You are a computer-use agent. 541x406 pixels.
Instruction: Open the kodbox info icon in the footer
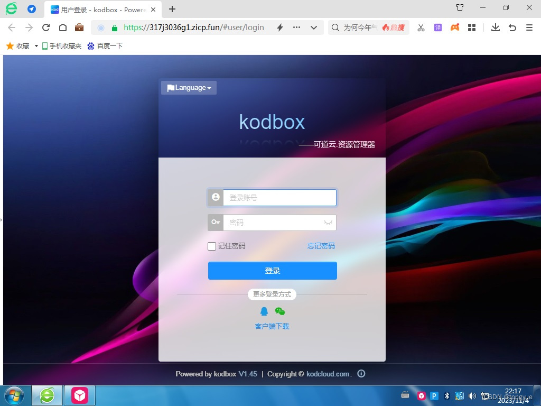[x=361, y=374]
